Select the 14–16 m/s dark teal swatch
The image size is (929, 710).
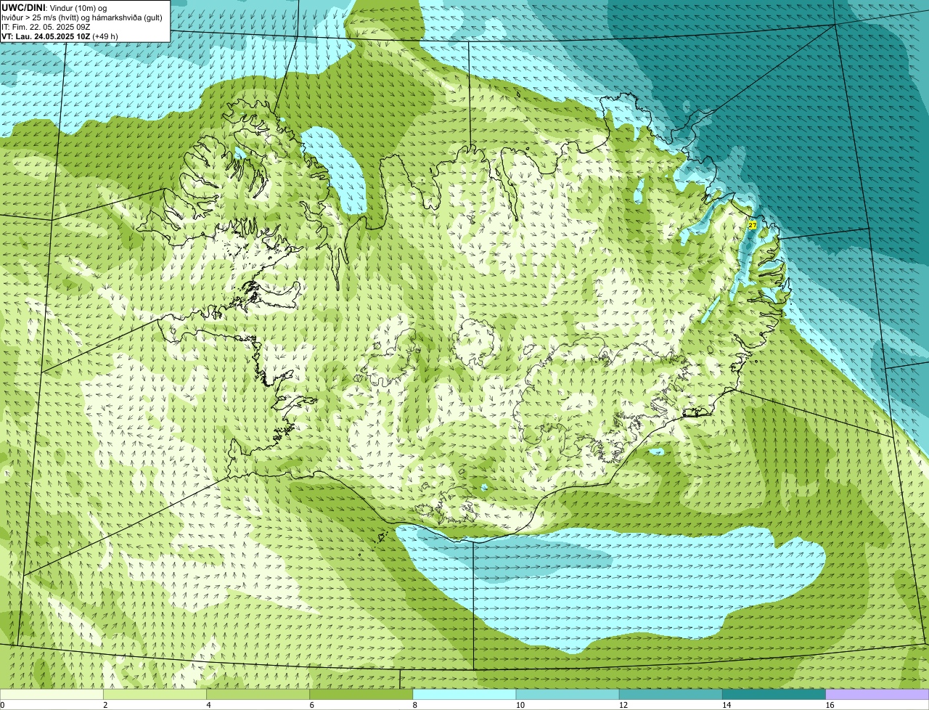pyautogui.click(x=774, y=695)
